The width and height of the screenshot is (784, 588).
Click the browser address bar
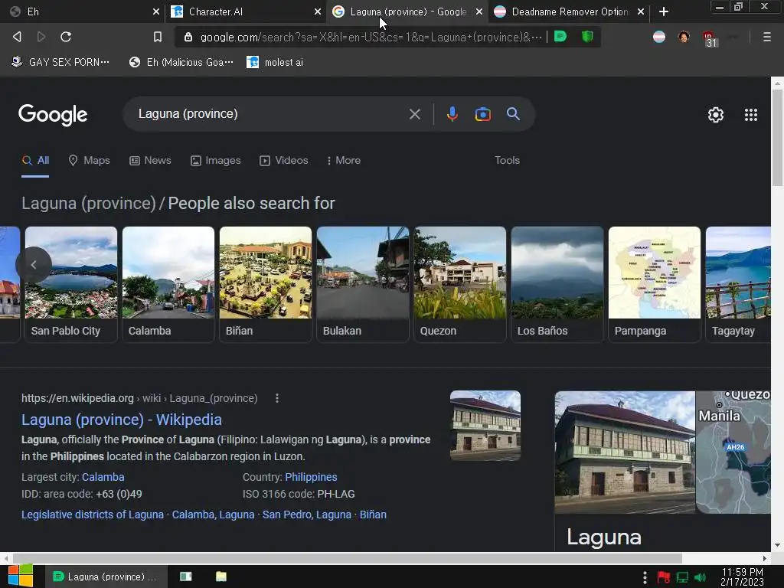371,37
